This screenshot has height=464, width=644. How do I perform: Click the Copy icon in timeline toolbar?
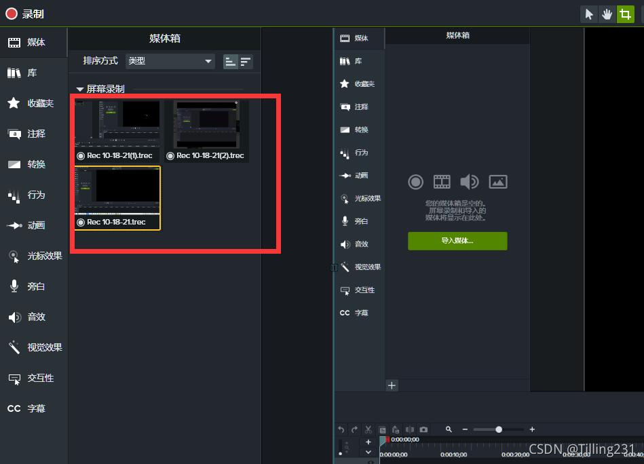click(382, 429)
